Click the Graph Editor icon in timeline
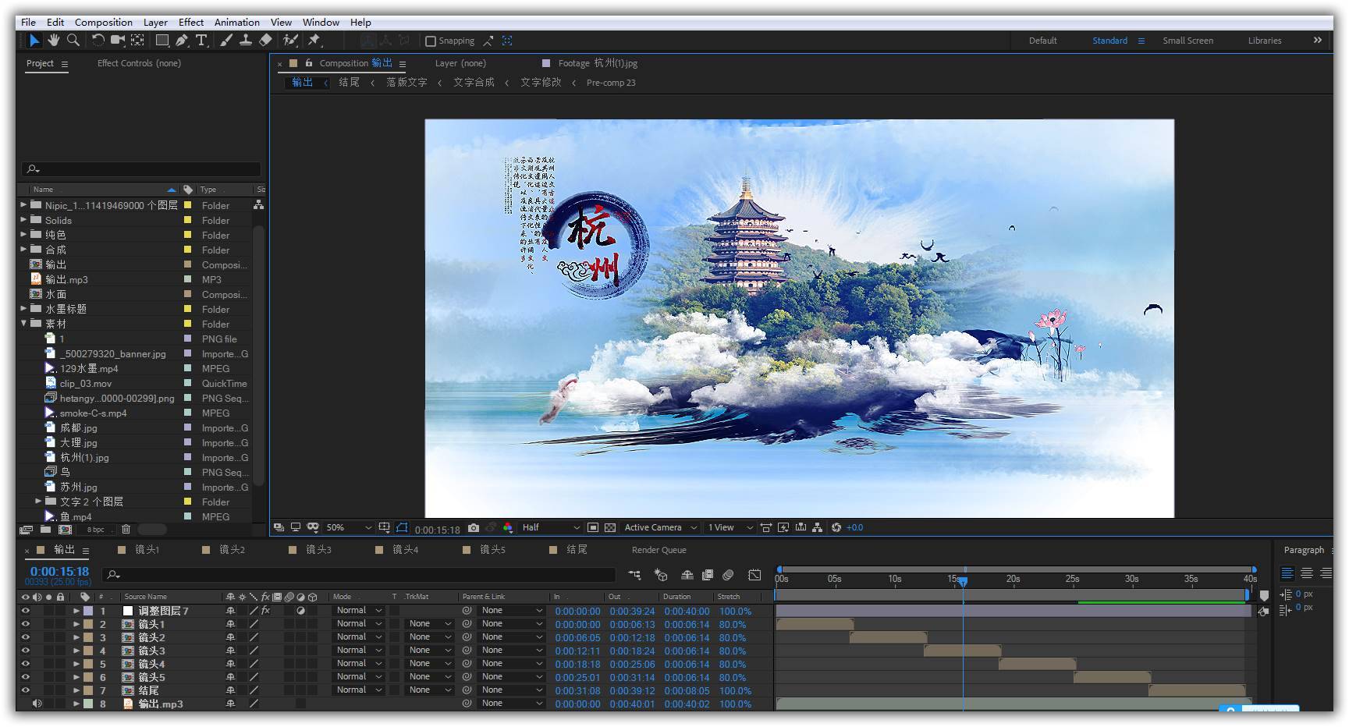 [x=754, y=575]
